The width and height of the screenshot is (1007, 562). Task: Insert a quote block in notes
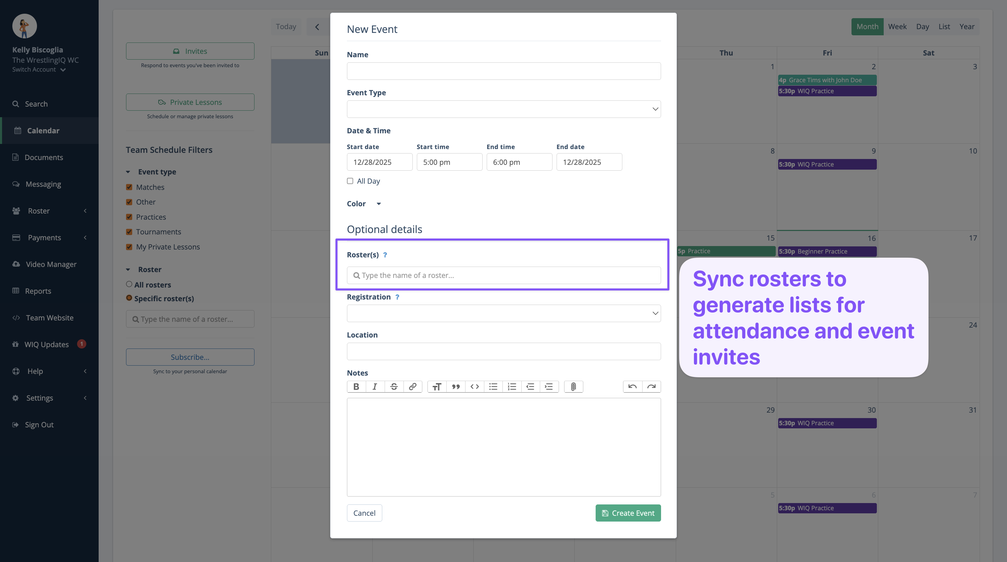point(456,387)
